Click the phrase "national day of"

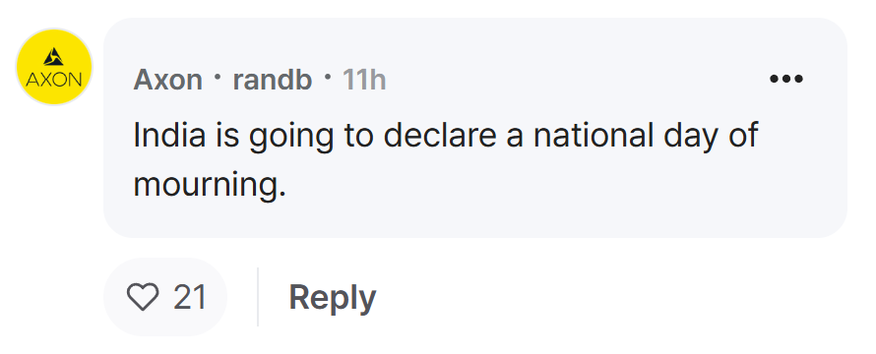pos(646,137)
